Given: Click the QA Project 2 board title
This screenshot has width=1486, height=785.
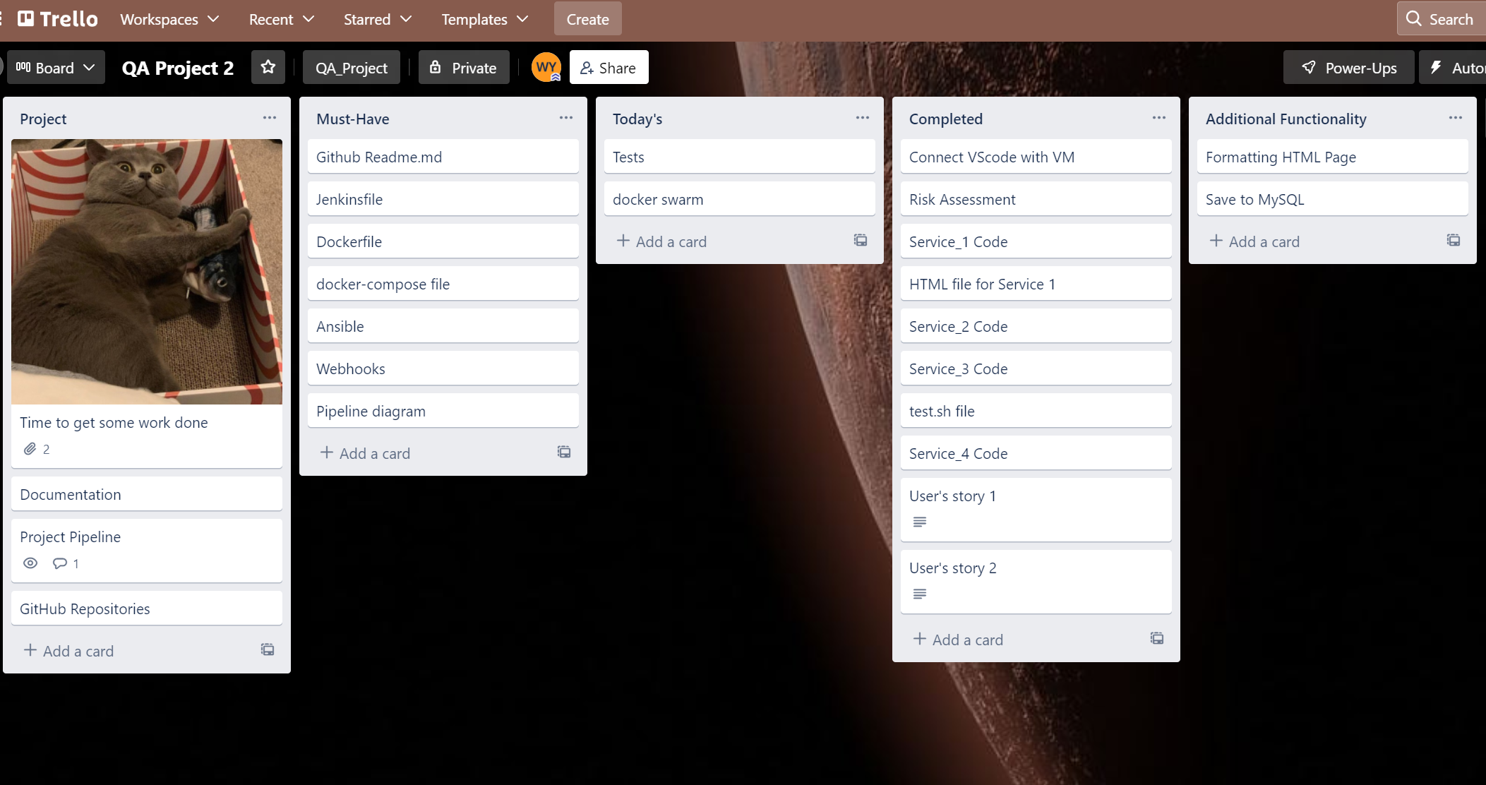Looking at the screenshot, I should click(178, 68).
